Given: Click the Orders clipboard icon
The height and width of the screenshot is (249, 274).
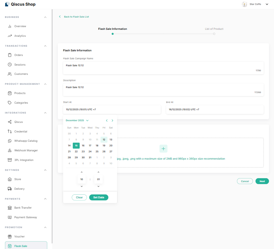Looking at the screenshot, I should (x=10, y=55).
